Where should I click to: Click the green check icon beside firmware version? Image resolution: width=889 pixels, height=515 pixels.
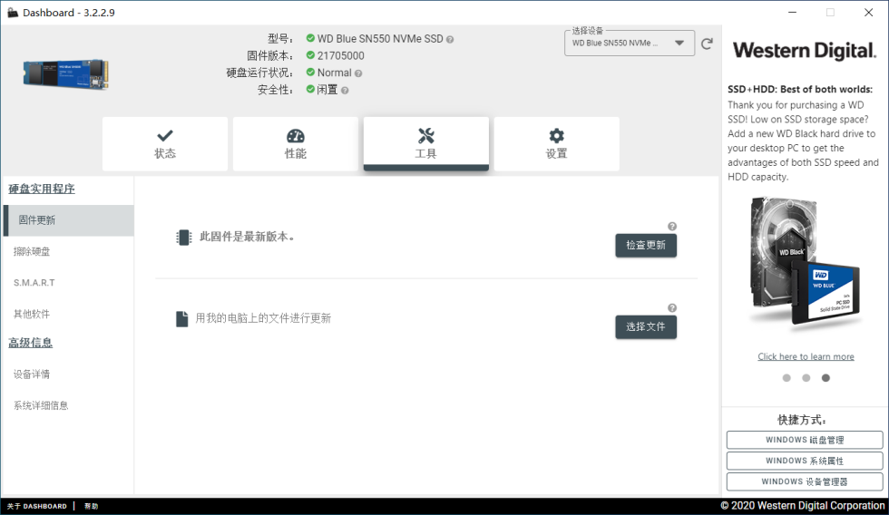coord(310,55)
